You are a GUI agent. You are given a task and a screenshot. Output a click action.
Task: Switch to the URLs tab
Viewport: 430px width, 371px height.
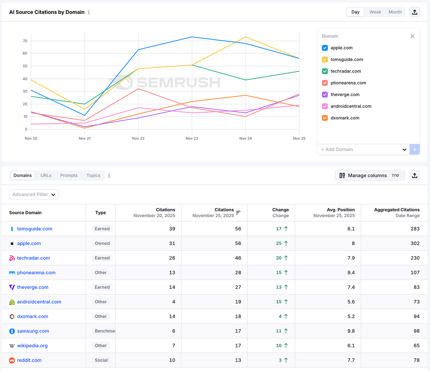tap(46, 175)
